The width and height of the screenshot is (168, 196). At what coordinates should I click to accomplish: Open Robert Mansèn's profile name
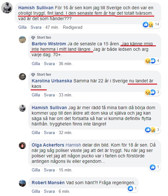point(48,183)
